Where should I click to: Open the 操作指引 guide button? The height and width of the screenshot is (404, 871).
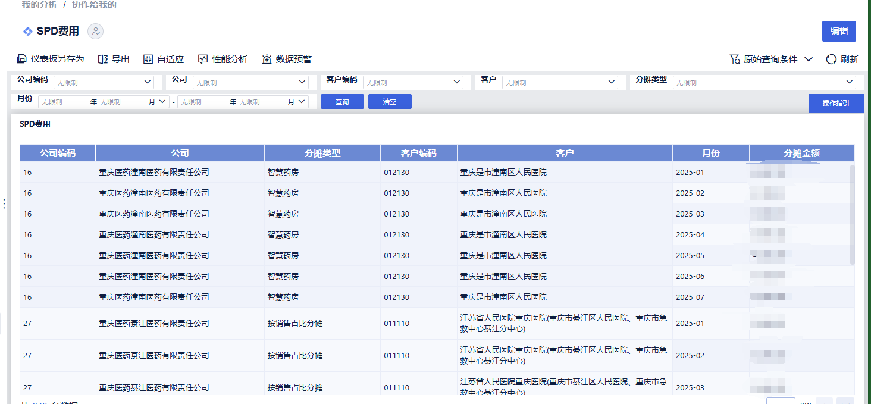pos(836,104)
